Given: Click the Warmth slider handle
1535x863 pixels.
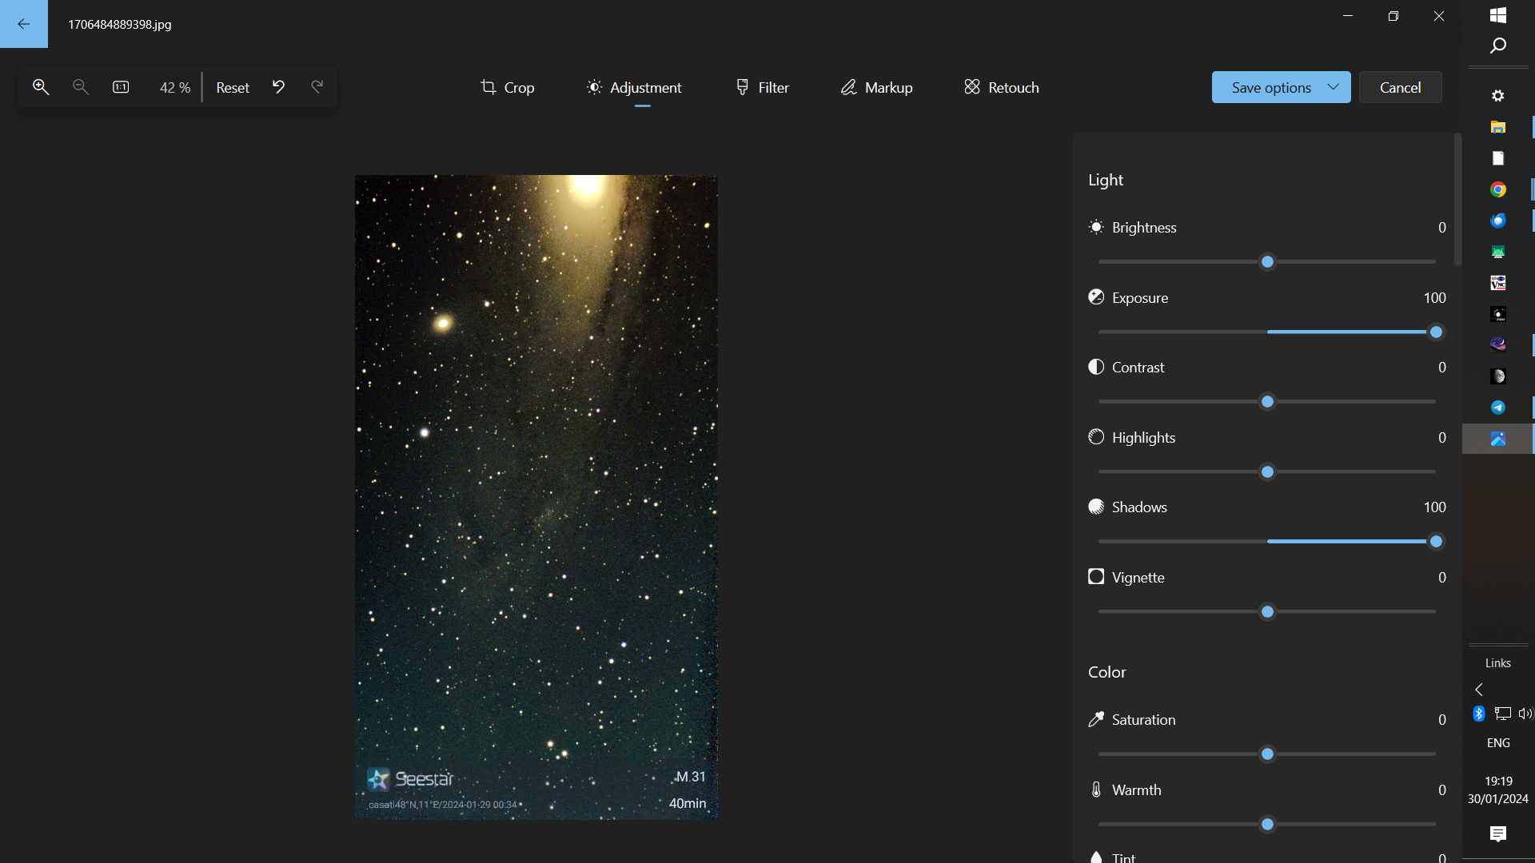Looking at the screenshot, I should [1267, 825].
